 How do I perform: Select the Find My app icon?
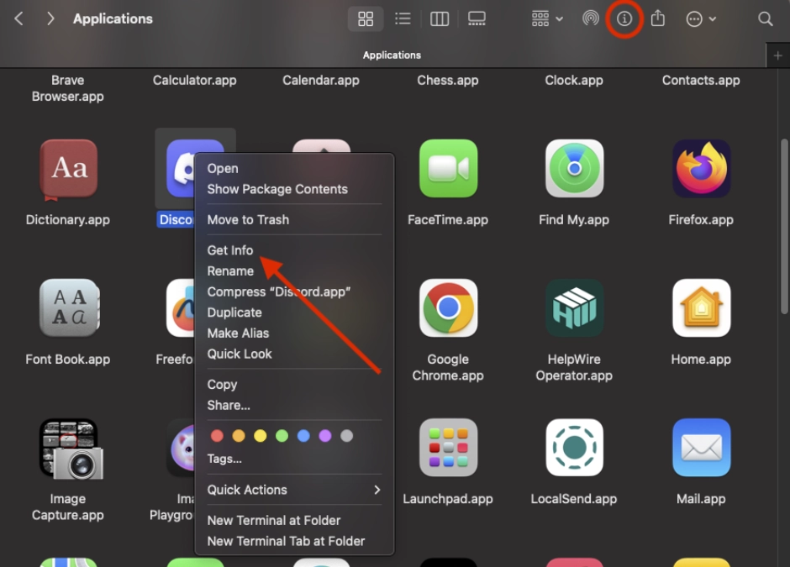(x=574, y=168)
